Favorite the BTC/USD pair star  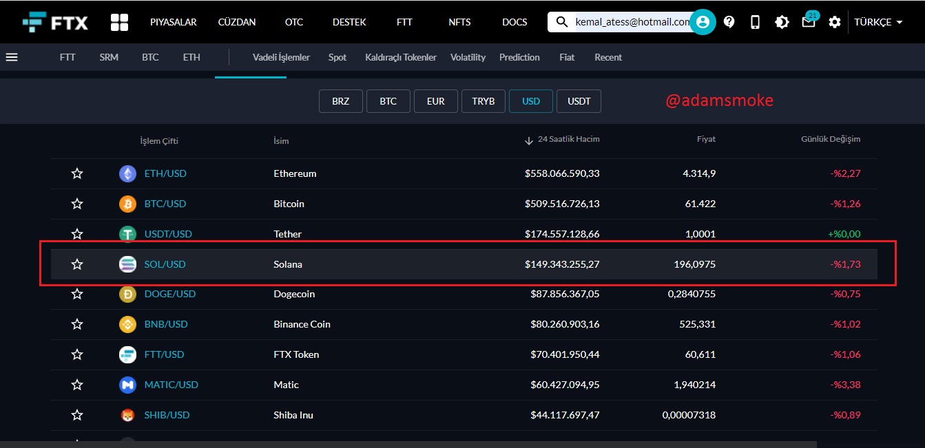tap(77, 204)
